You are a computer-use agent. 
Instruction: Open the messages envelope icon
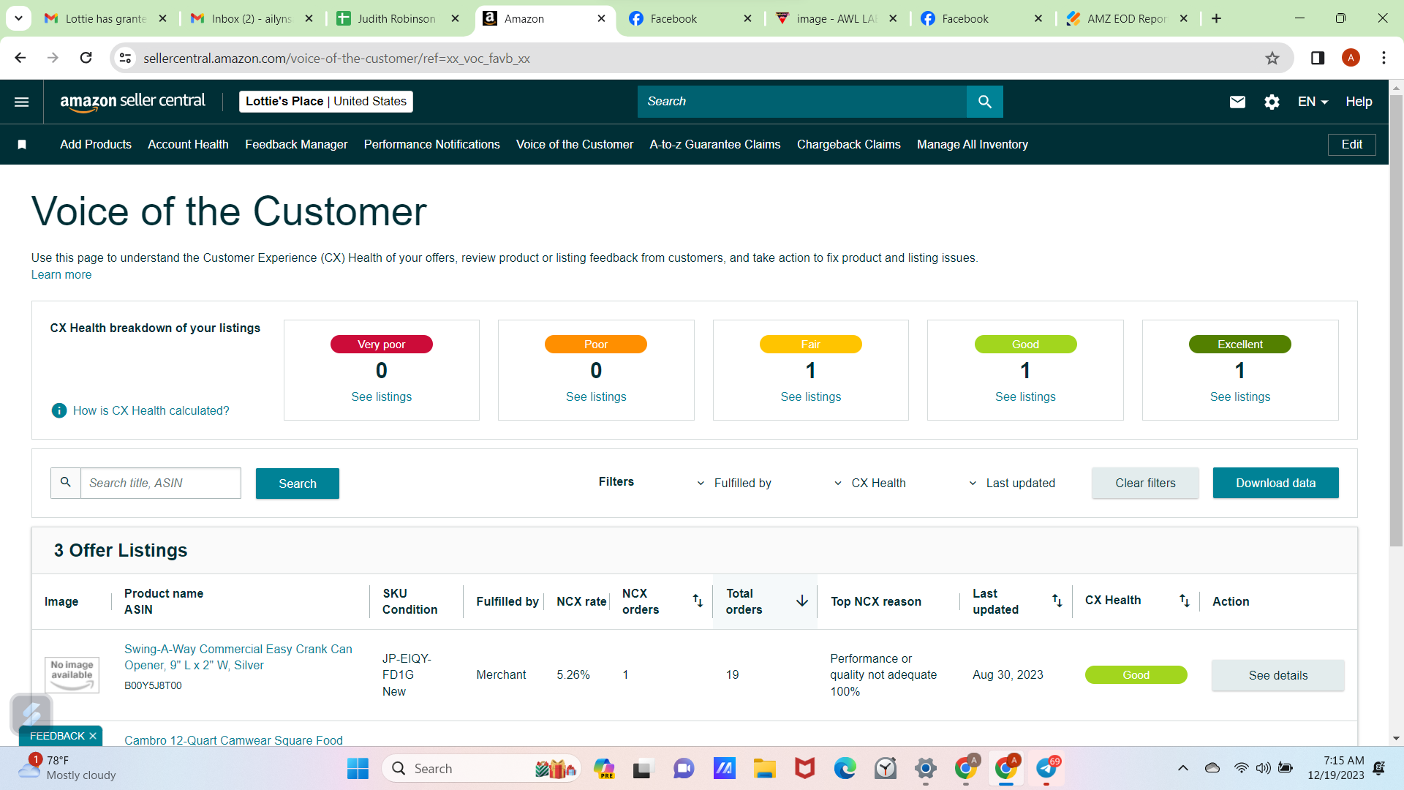(x=1237, y=102)
